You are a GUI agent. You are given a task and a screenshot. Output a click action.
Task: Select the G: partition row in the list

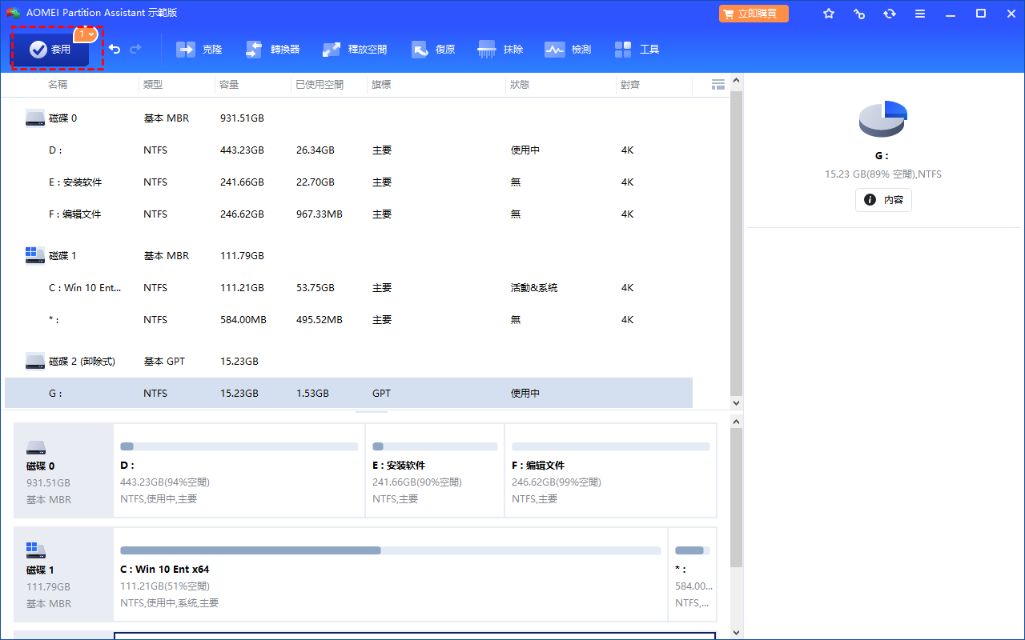click(348, 394)
